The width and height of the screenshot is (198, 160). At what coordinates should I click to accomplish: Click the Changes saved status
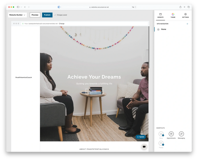pyautogui.click(x=61, y=15)
